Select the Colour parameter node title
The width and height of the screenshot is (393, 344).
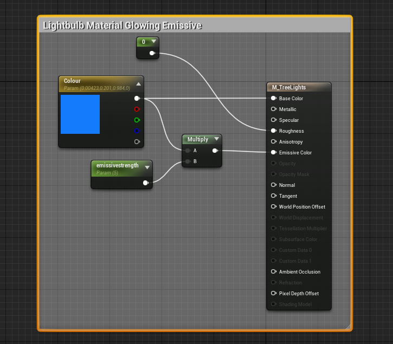[x=72, y=81]
